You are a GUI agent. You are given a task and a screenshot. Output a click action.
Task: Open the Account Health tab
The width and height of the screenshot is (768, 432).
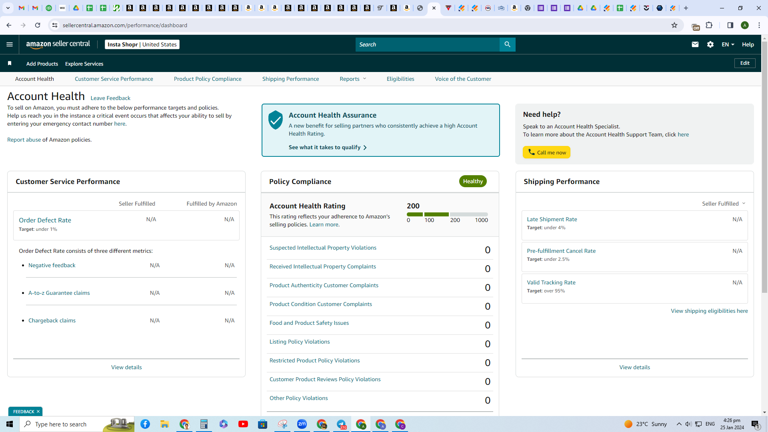(34, 79)
